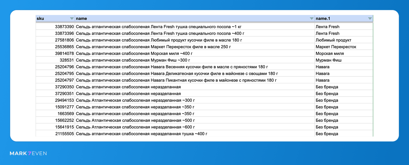Select name cell ending 'специального посола ~400 г'

(x=195, y=33)
